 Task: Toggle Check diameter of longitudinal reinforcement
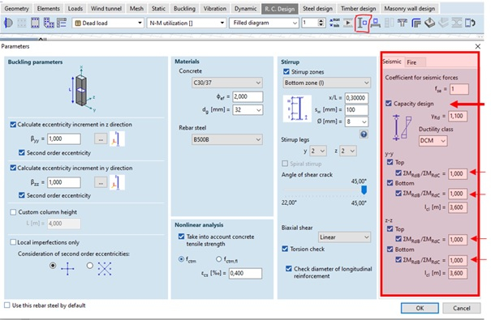point(289,269)
